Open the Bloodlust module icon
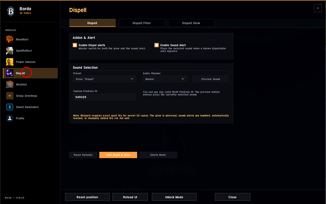Viewport: 326px width, 204px height. [x=10, y=39]
